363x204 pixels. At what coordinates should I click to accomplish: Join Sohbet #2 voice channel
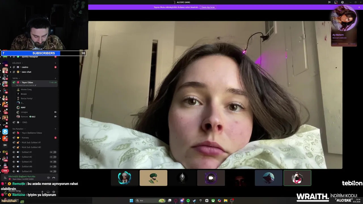point(34,157)
